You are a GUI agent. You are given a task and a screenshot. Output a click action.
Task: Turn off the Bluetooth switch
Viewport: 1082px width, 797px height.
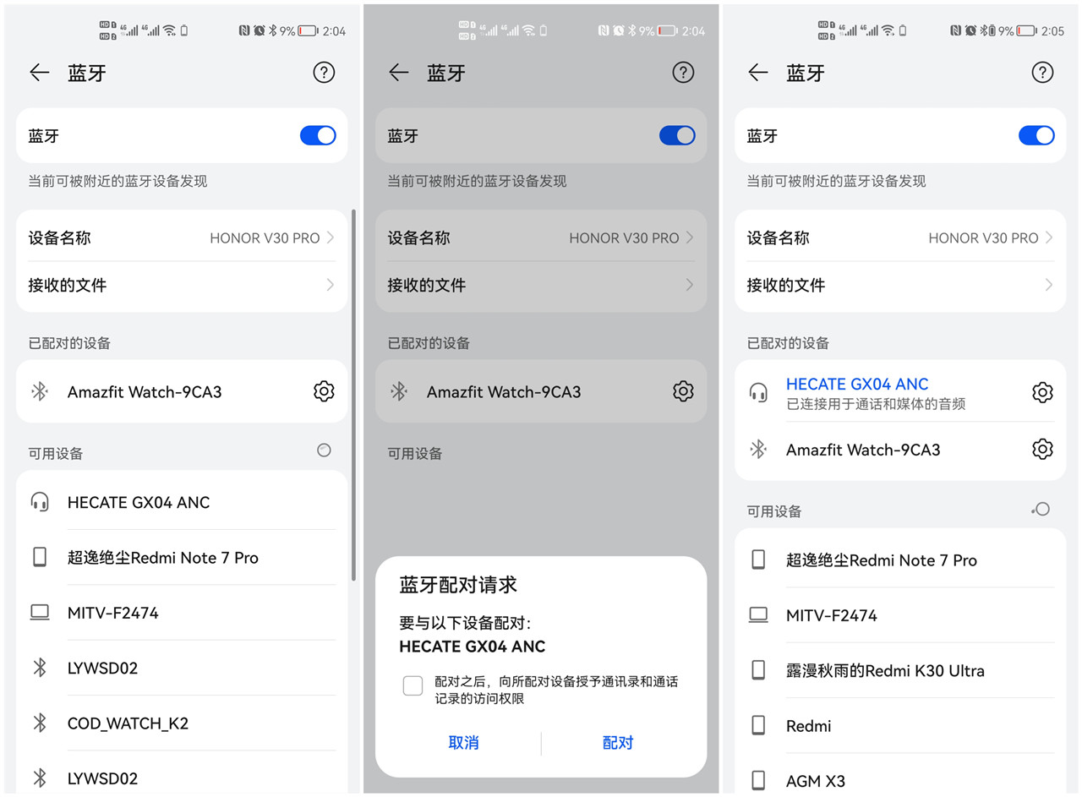tap(317, 135)
